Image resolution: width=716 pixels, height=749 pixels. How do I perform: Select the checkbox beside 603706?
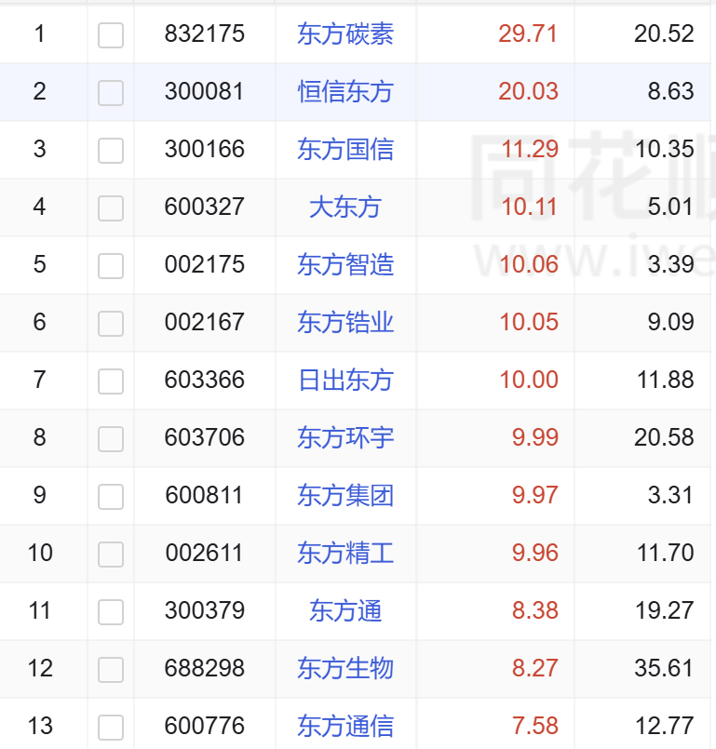coord(111,439)
